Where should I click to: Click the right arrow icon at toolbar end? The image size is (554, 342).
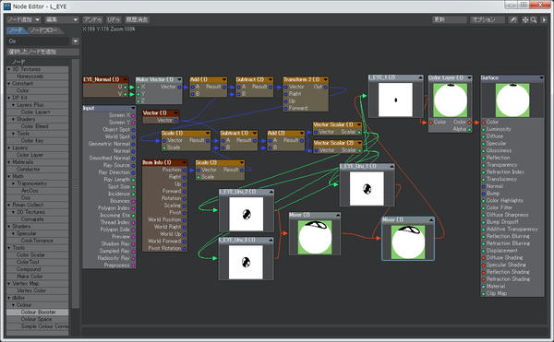[x=544, y=19]
